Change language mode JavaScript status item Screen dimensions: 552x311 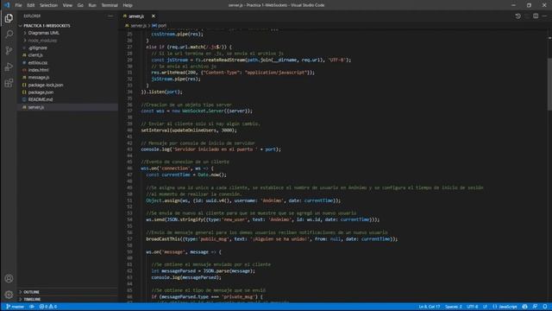(x=505, y=307)
